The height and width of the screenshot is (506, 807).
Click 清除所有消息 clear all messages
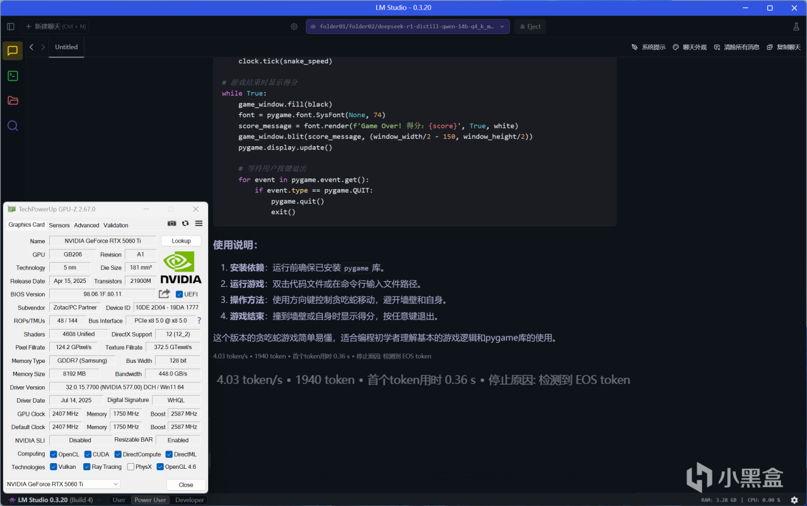click(x=737, y=47)
